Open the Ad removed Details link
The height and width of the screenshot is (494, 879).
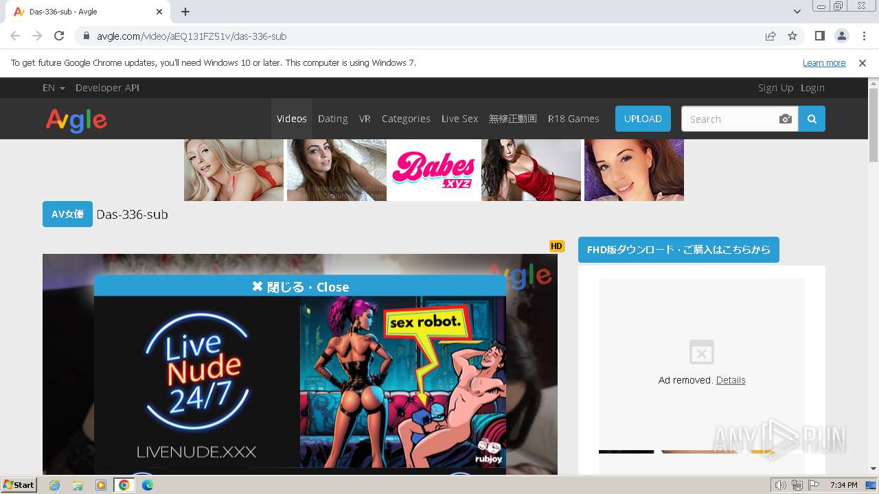731,380
